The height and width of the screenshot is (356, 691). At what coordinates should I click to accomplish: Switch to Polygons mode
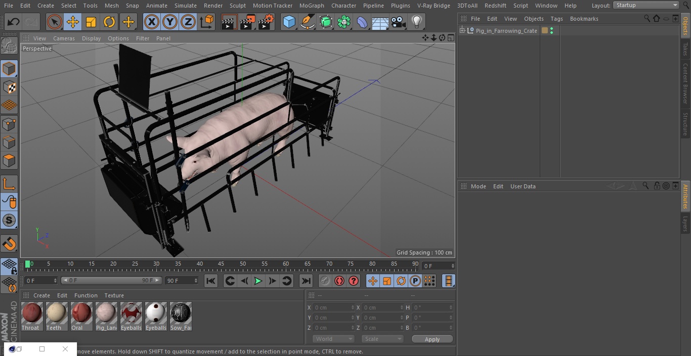click(x=9, y=161)
